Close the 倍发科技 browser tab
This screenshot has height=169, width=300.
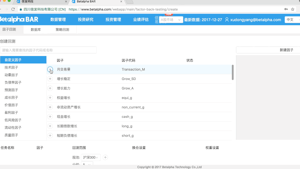coord(66,1)
